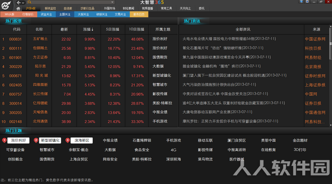Screen dimensions: 332x184
Task: Open the blue grid layout icon
Action: [301, 1]
